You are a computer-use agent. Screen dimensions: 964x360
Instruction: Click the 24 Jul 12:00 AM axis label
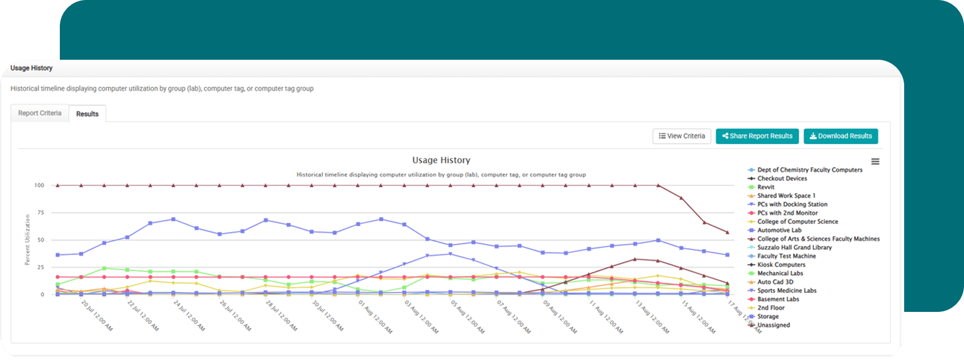[189, 316]
